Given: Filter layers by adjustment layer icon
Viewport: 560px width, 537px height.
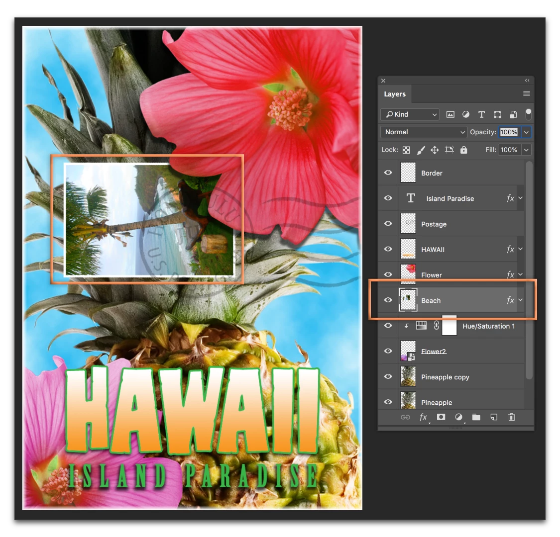Looking at the screenshot, I should pos(466,114).
